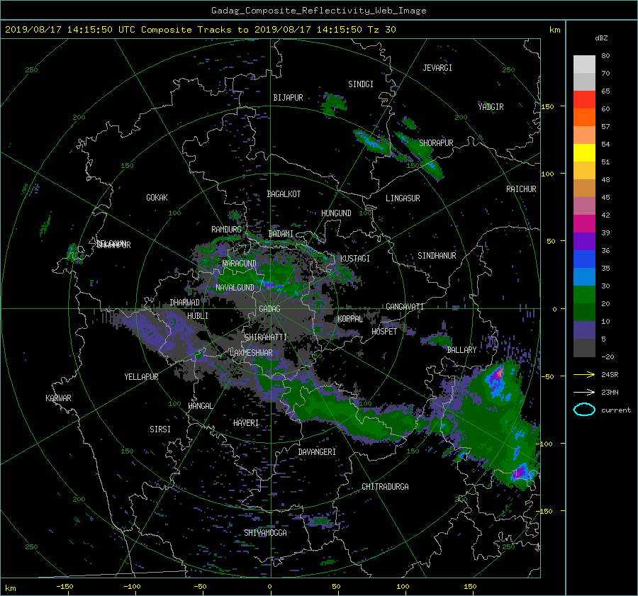
Task: Select the GANGAVATI label
Action: (x=405, y=307)
